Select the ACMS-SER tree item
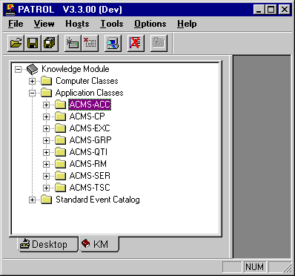Viewport: 295px width, 276px height. point(90,176)
